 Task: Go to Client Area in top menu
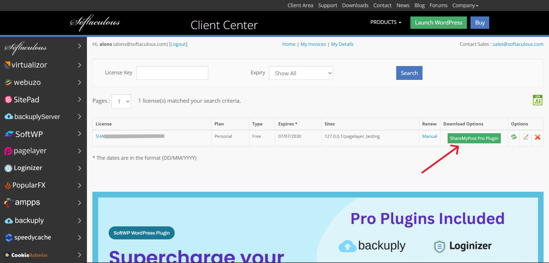tap(300, 5)
